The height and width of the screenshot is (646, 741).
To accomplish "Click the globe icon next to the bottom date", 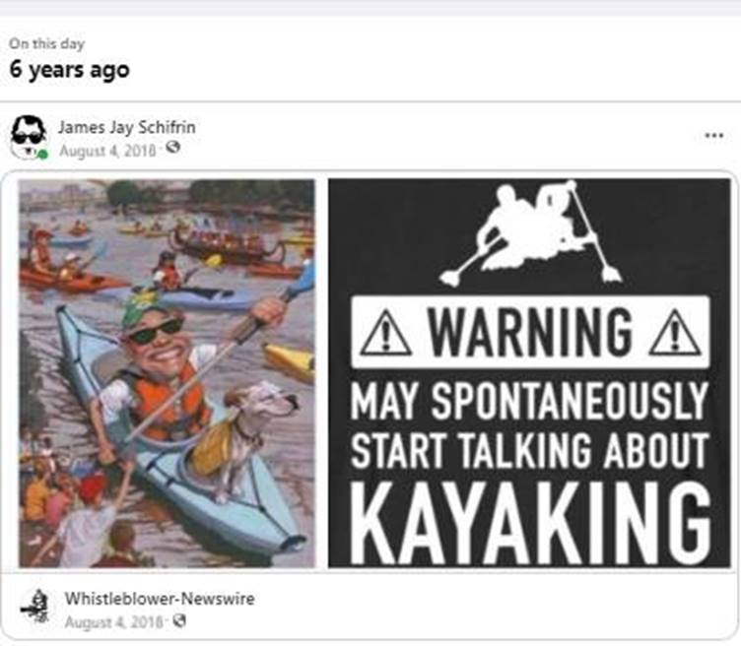I will 179,619.
